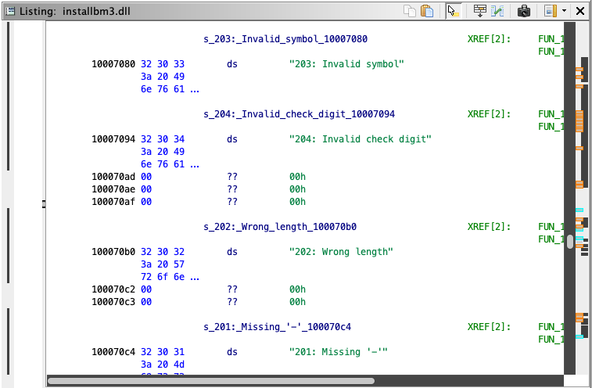Select label s_204:_Invalid_check_digit_10007094

[299, 114]
